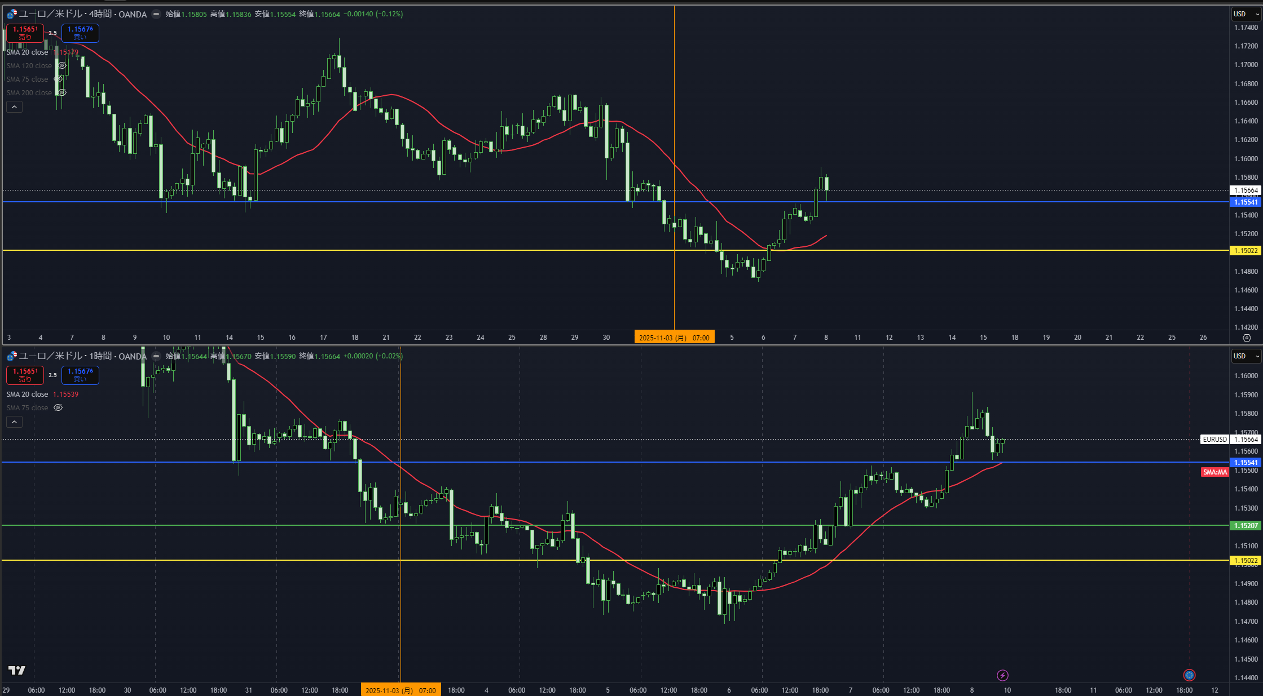Show the hidden SMA 120 close indicator
This screenshot has height=696, width=1263.
(62, 66)
